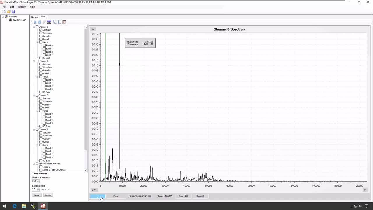This screenshot has height=210, width=373.
Task: Click the Apply button
Action: pyautogui.click(x=36, y=195)
